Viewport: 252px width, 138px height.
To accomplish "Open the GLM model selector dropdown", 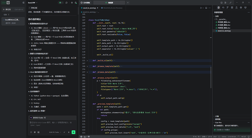I will [x=55, y=132].
